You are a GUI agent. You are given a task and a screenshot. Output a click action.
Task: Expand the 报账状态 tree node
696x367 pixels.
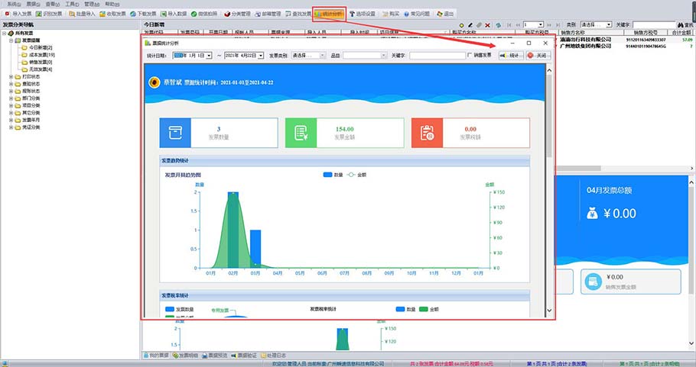tap(11, 92)
